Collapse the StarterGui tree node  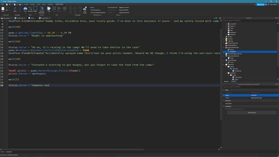click(224, 65)
